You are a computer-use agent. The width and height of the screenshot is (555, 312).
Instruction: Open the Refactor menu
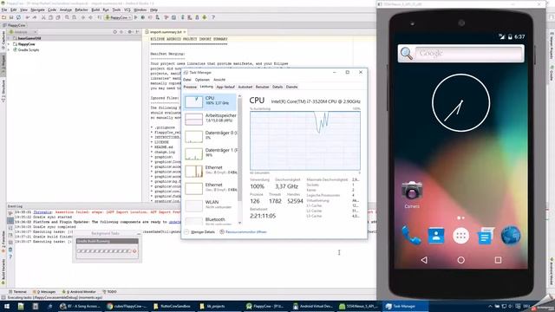(82, 10)
